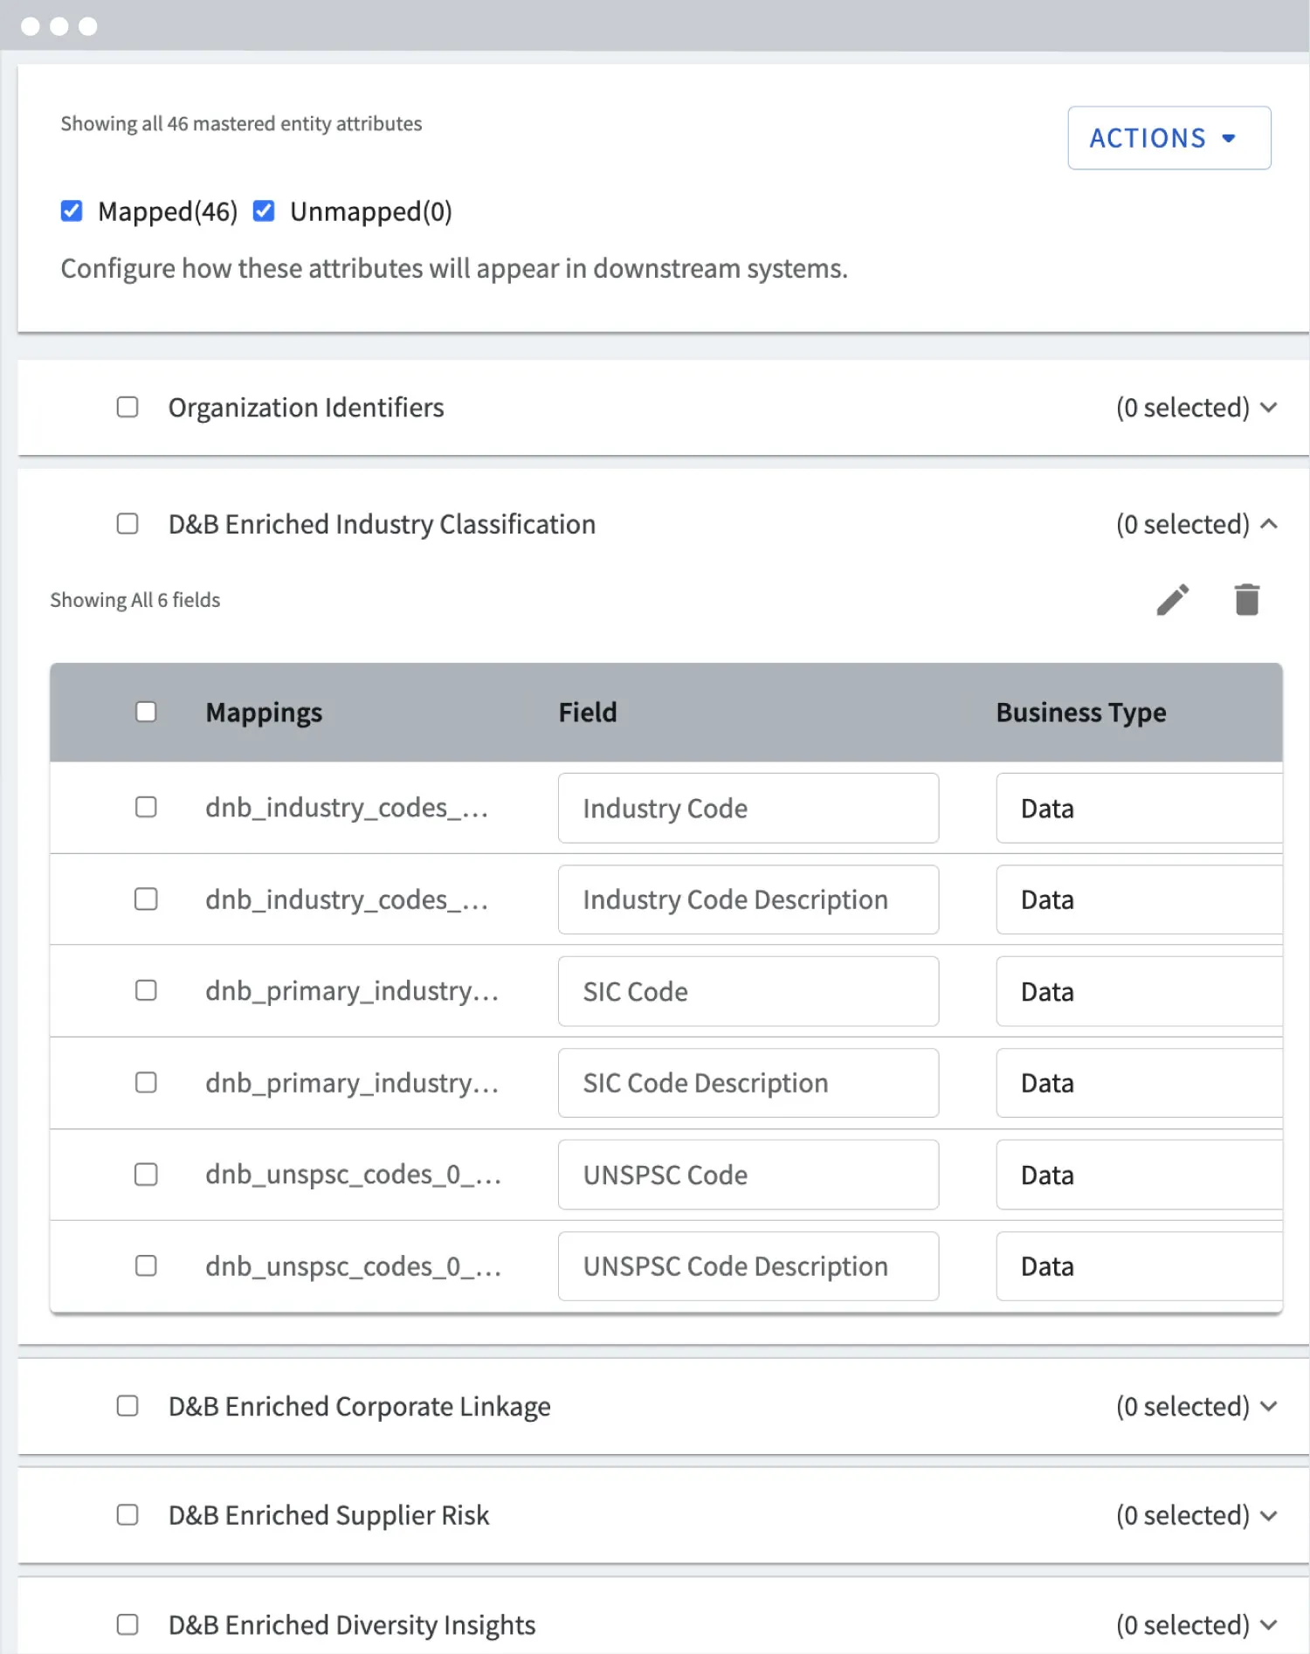
Task: Click the UNSPSC Code Description field input
Action: [x=748, y=1266]
